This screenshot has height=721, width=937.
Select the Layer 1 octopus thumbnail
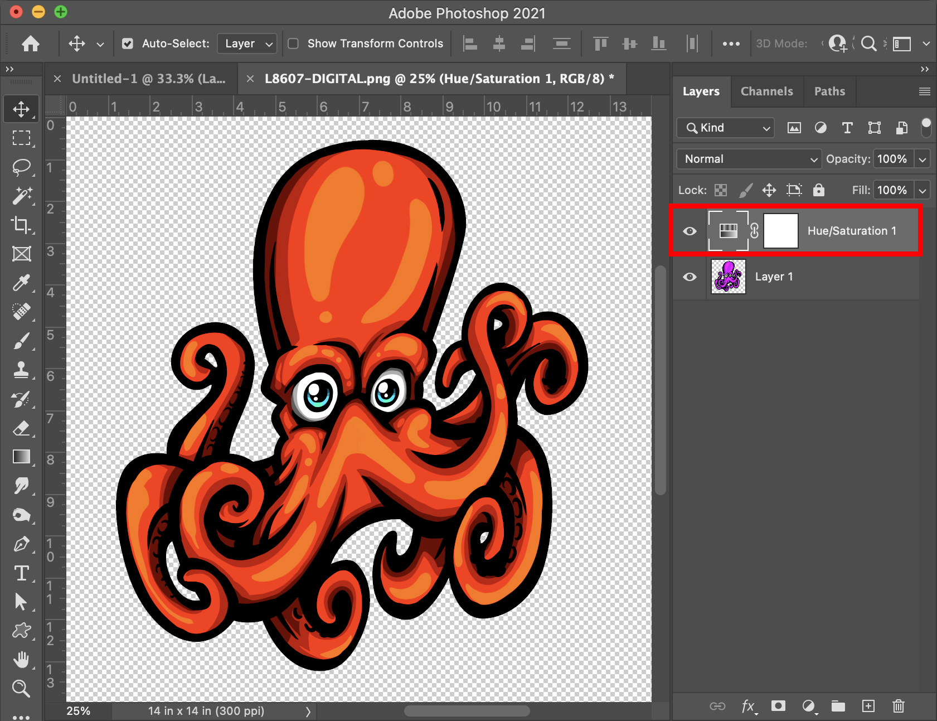pyautogui.click(x=728, y=277)
